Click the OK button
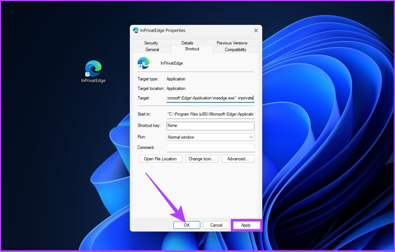The width and height of the screenshot is (395, 252). 187,225
